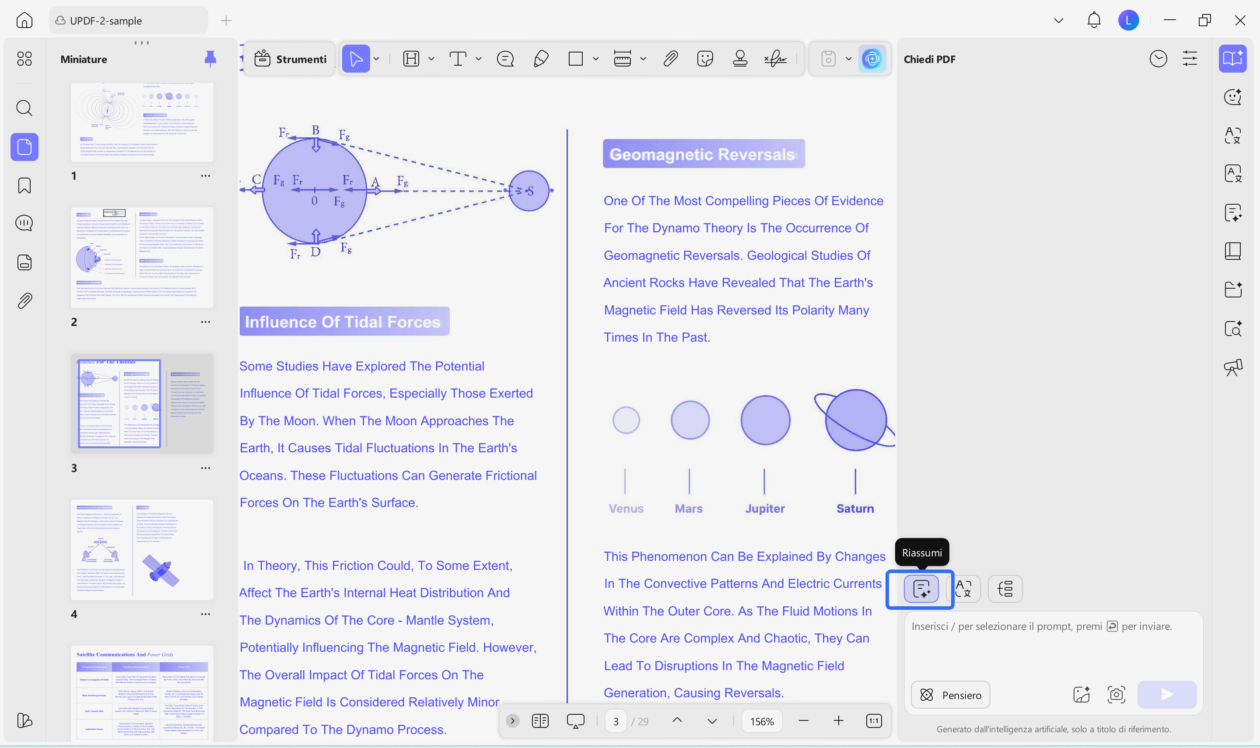Go to the UPDF home screen

24,21
